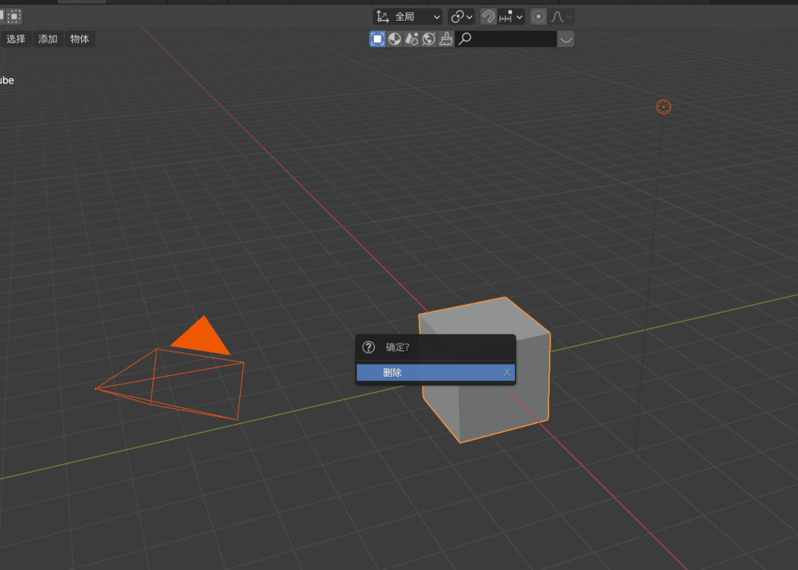Viewport: 798px width, 570px height.
Task: Confirm deletion with the 删除 button
Action: pyautogui.click(x=436, y=373)
